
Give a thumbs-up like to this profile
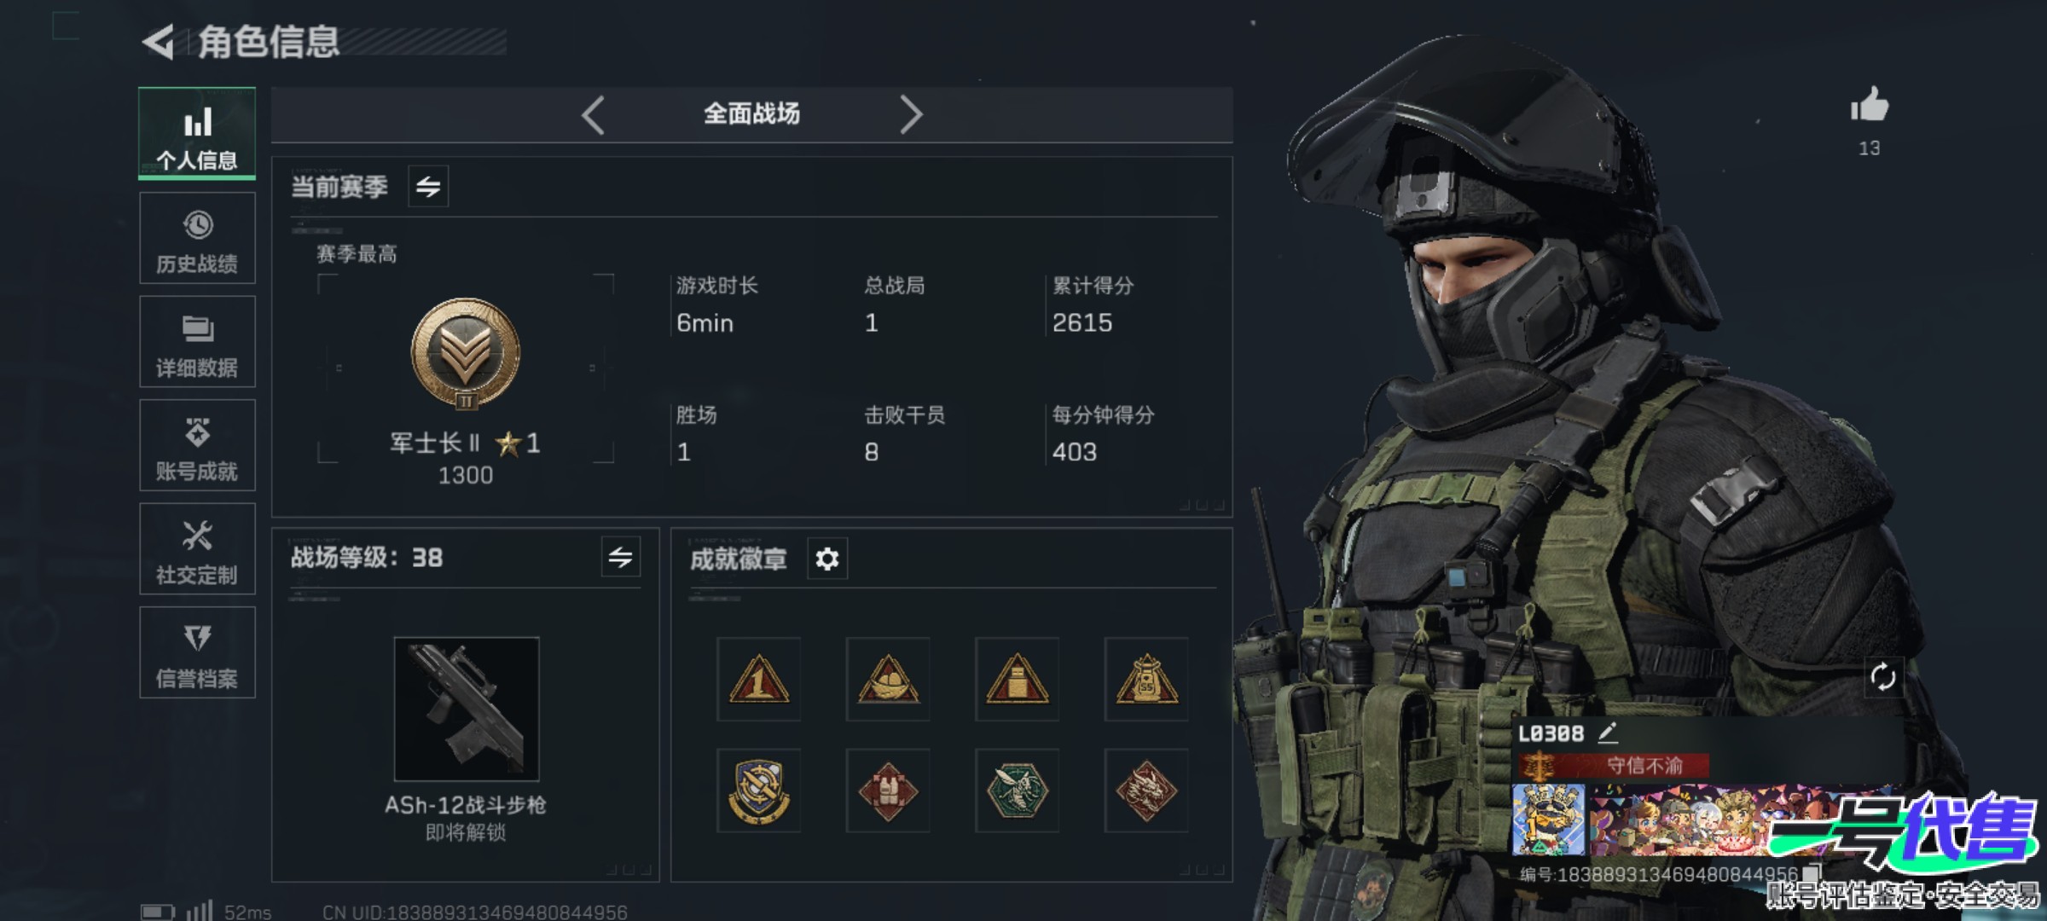1870,106
